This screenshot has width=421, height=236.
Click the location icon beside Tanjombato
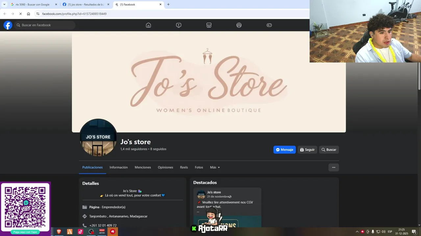(85, 216)
